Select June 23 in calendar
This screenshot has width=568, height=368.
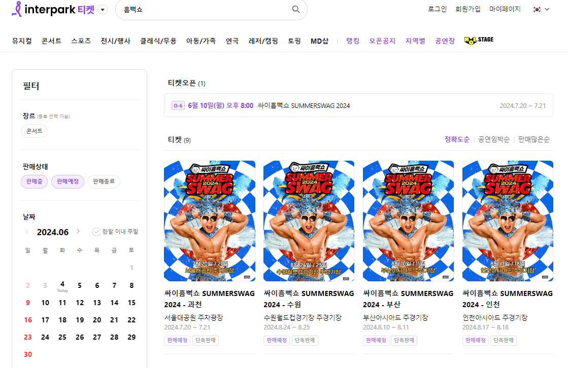(28, 337)
